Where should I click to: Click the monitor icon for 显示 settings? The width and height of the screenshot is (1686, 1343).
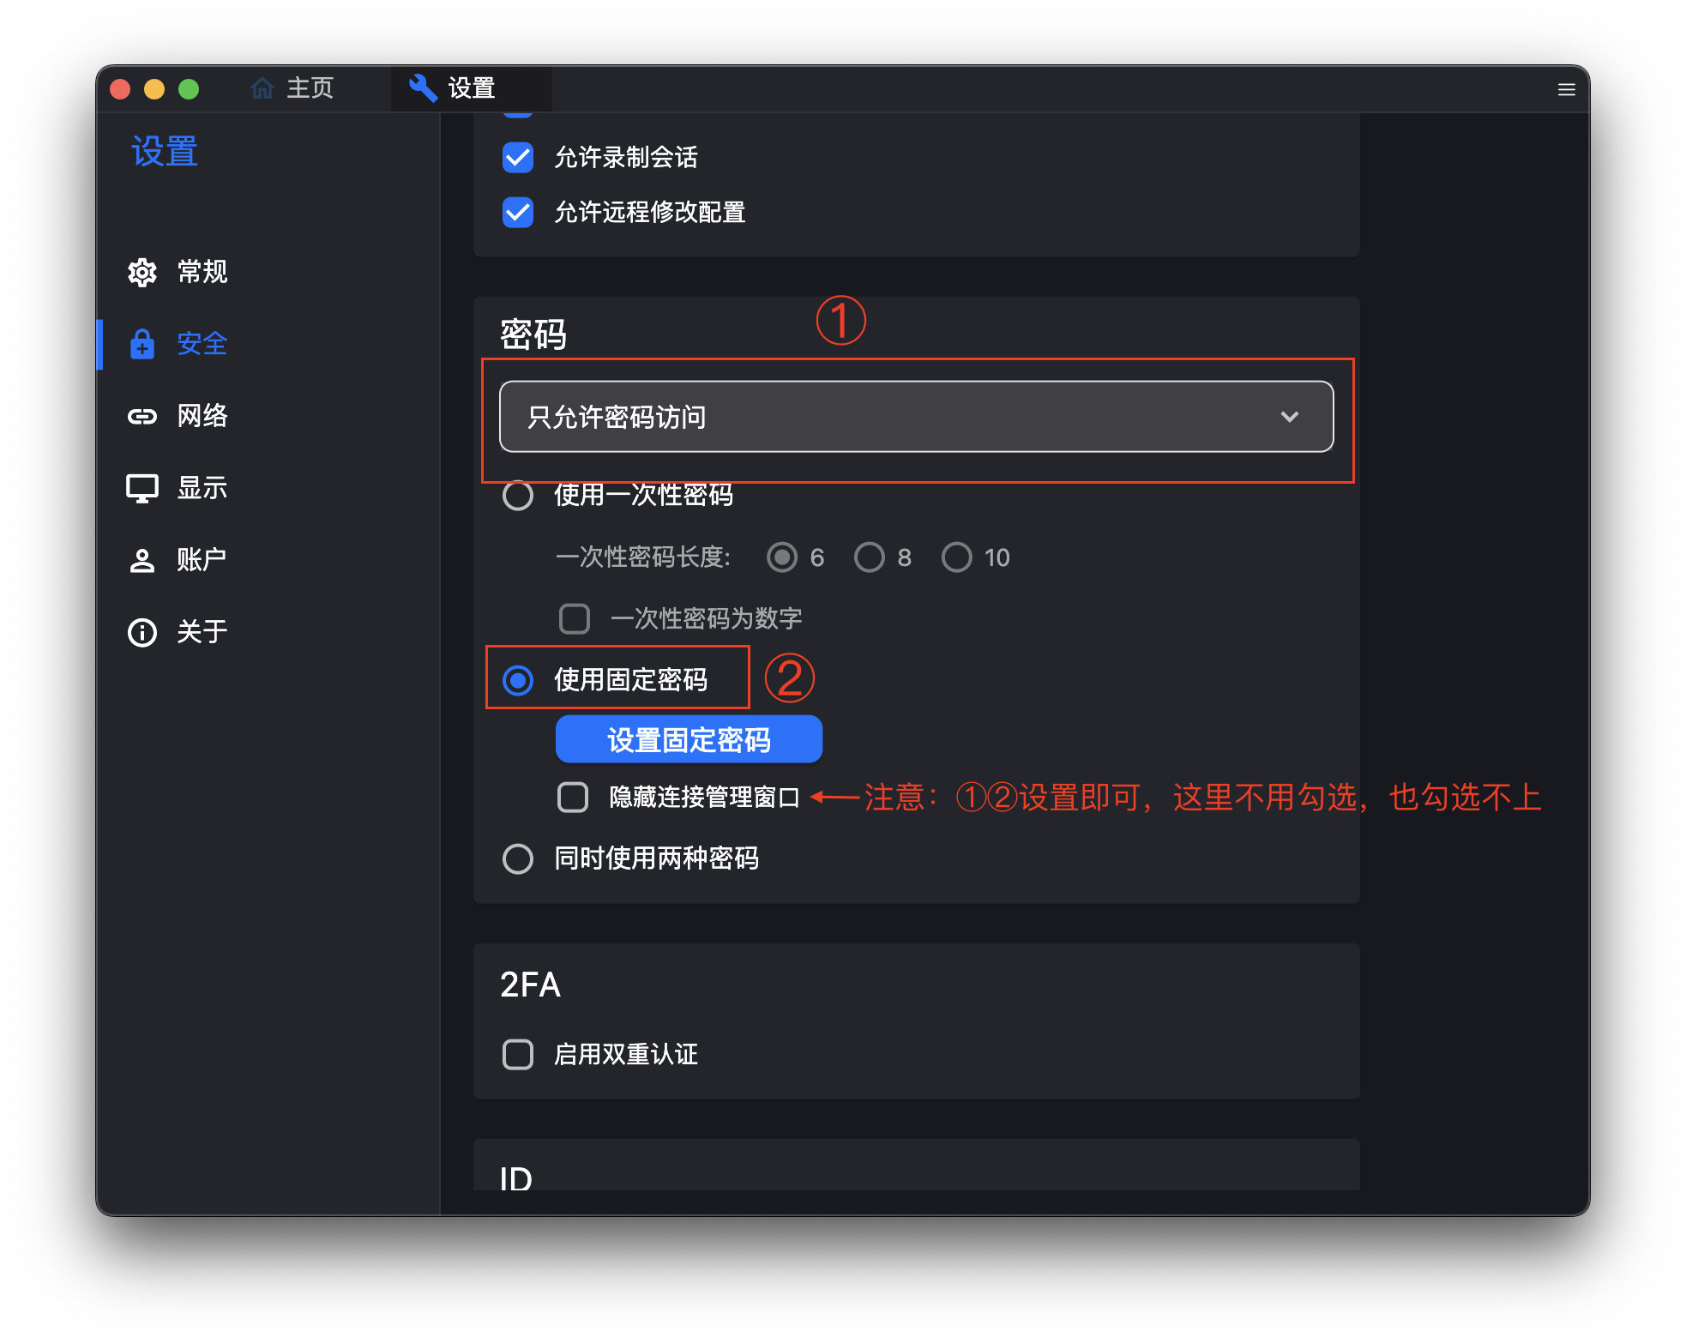pyautogui.click(x=142, y=488)
